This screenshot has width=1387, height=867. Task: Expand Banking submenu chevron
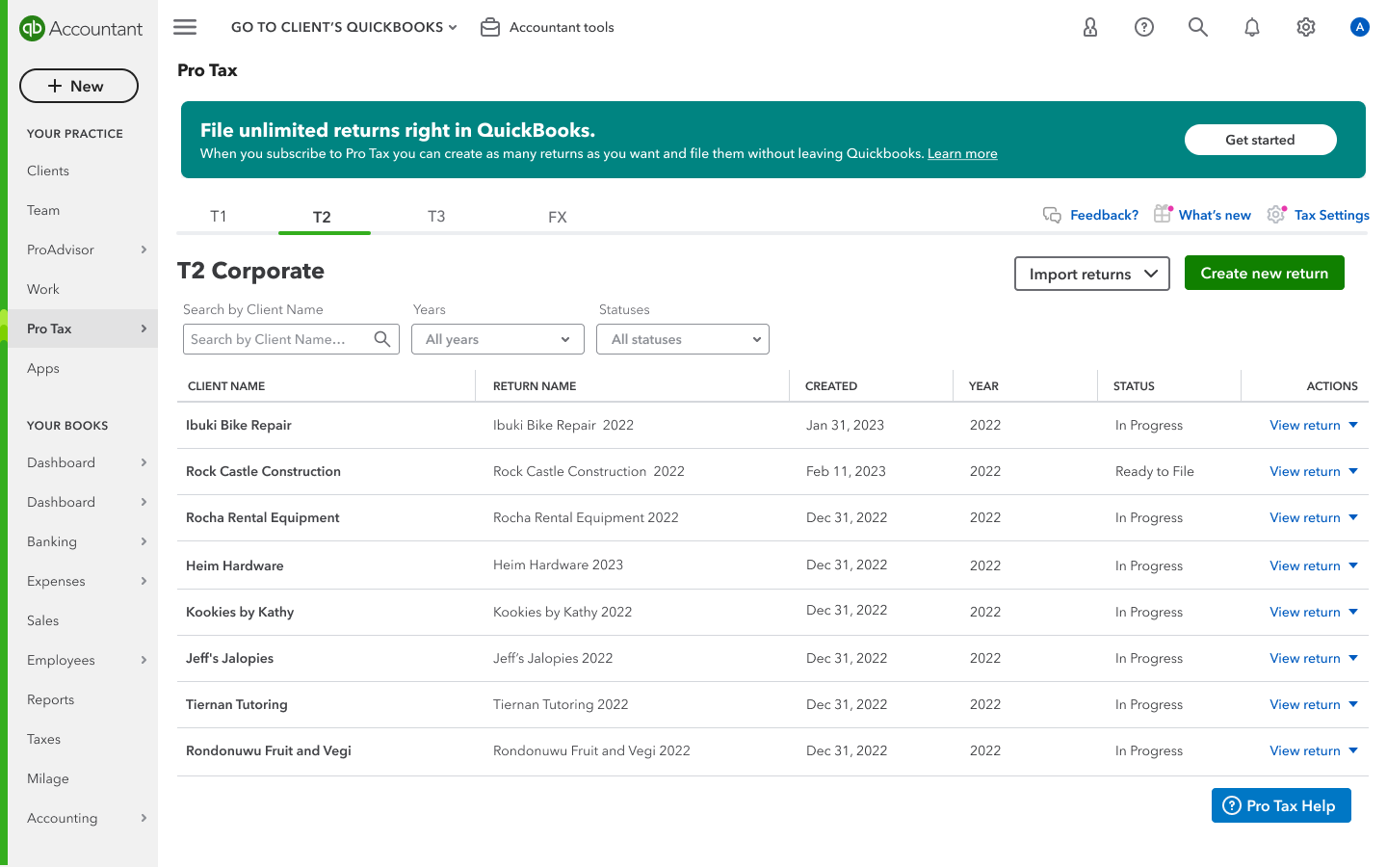(144, 541)
